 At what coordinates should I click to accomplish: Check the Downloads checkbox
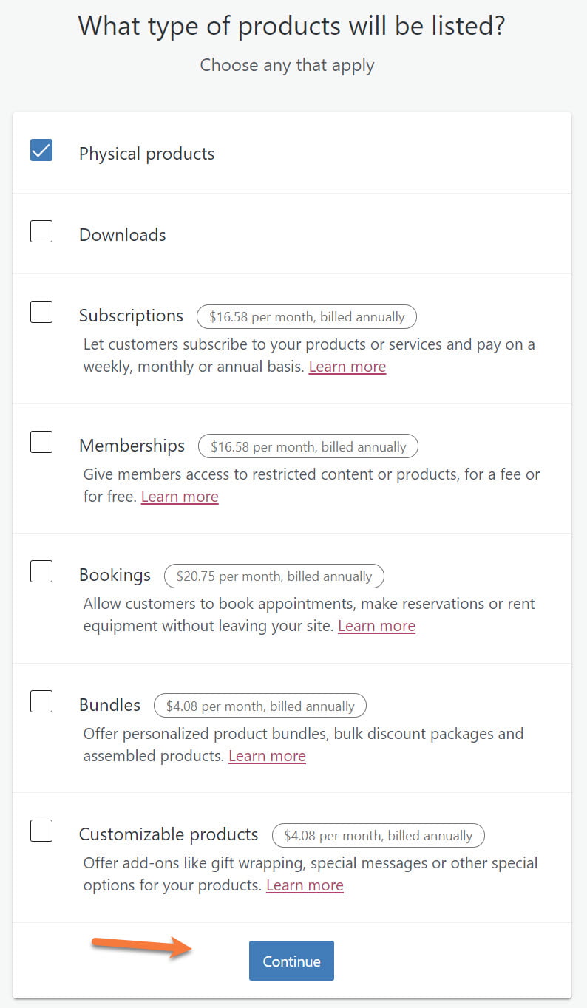41,231
